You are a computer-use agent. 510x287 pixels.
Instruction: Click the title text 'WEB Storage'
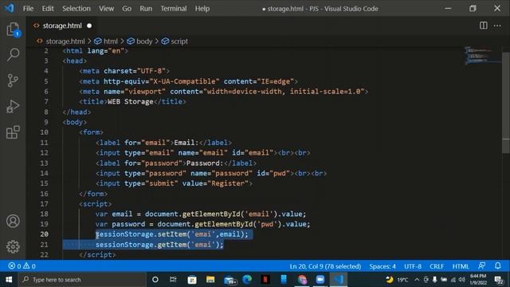click(131, 102)
